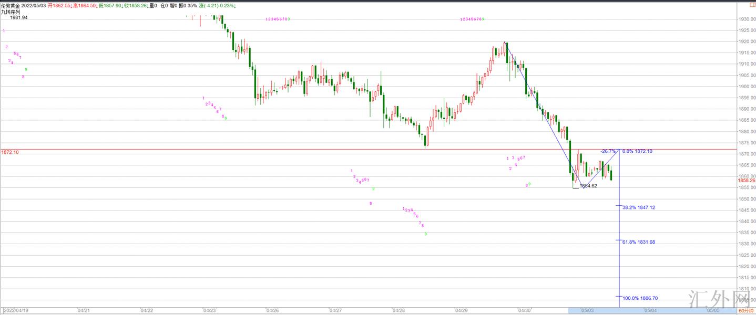Click the 04/28 date on time axis
Image resolution: width=756 pixels, height=315 pixels.
[x=398, y=311]
